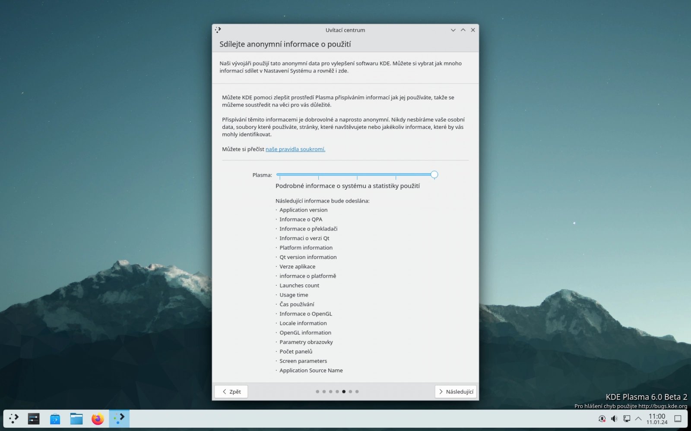Expand the hidden system tray icons
The width and height of the screenshot is (691, 431).
pyautogui.click(x=638, y=419)
